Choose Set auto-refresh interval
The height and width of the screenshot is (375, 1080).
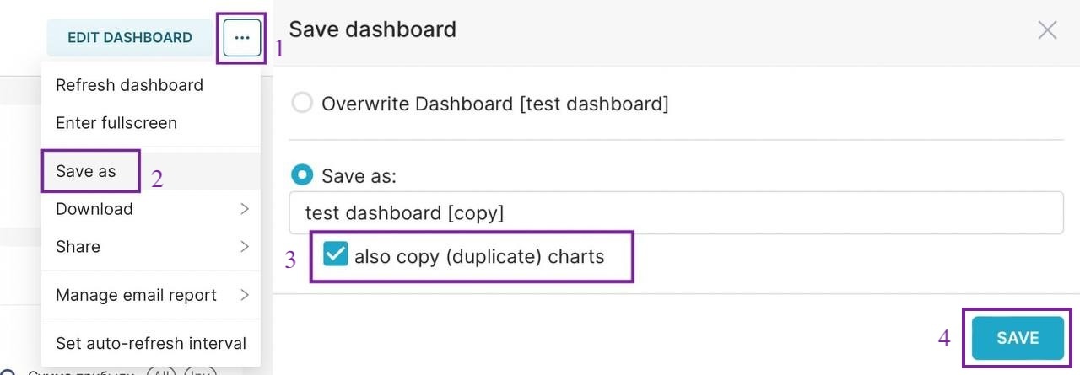point(151,343)
